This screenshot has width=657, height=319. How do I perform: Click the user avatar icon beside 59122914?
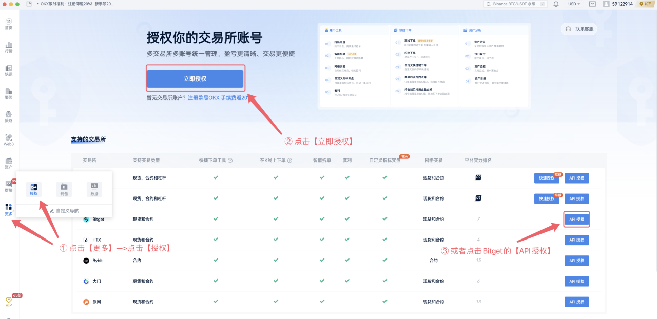coord(606,4)
